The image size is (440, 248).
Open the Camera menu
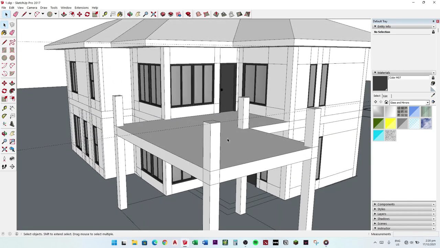(32, 8)
